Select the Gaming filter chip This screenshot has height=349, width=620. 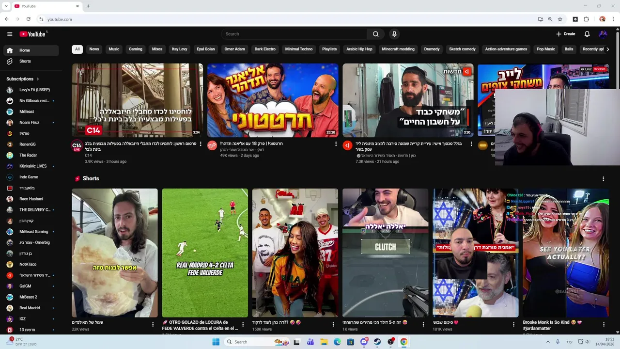(136, 49)
